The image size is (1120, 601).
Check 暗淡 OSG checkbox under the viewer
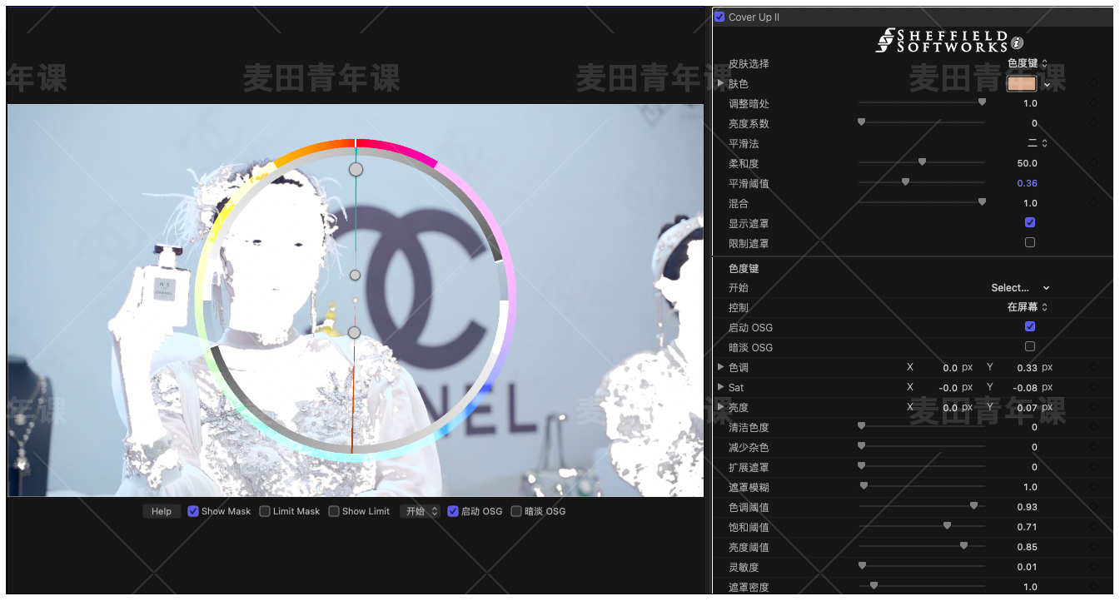[516, 511]
